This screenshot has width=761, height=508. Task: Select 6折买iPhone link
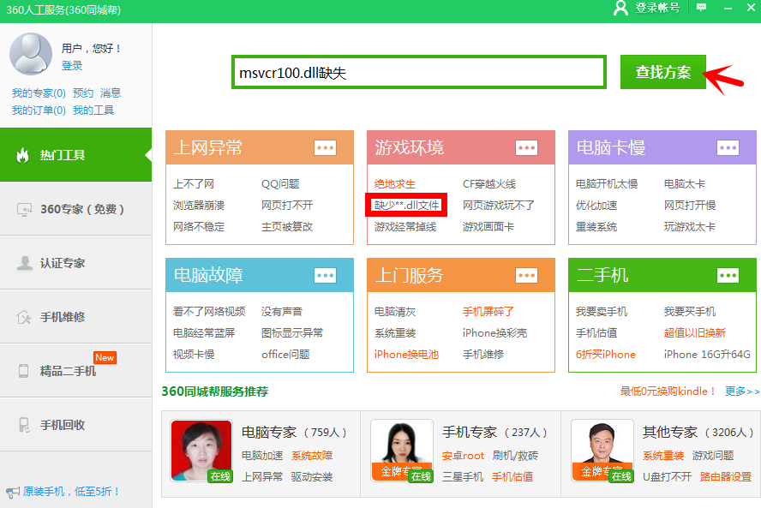pos(606,354)
